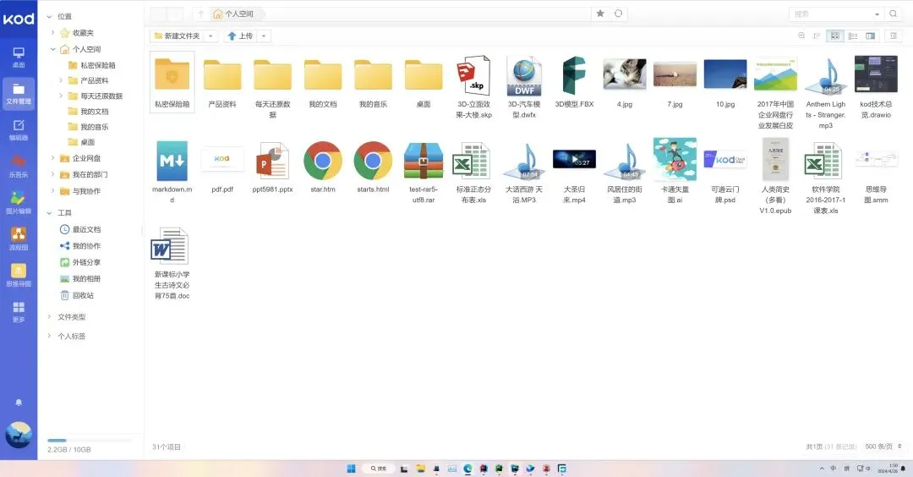913x477 pixels.
Task: Expand the 文件类型 section
Action: 50,317
